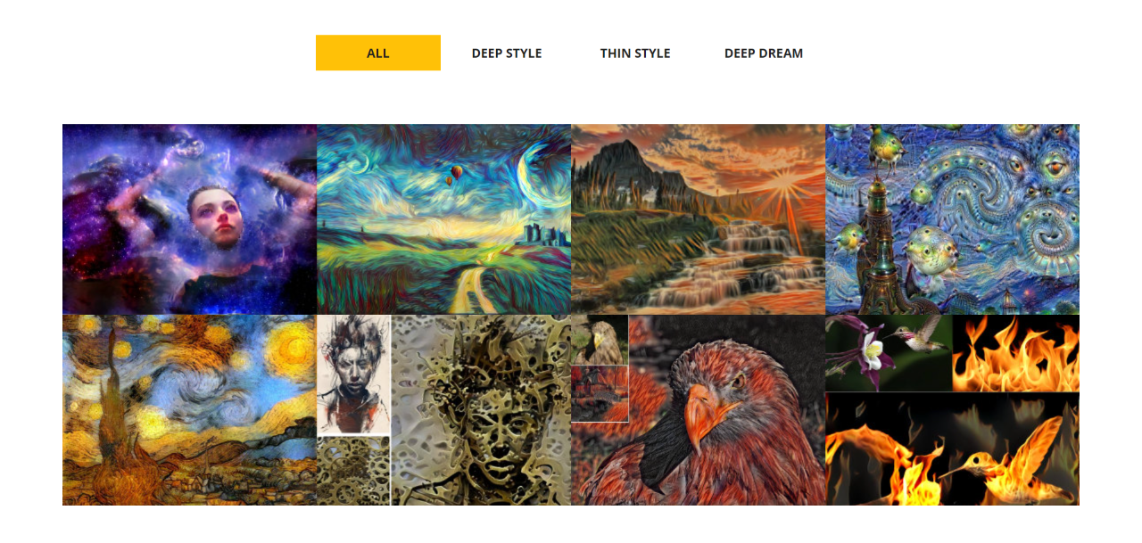The image size is (1142, 543).
Task: Open the swirly hot air balloon landscape
Action: (443, 219)
